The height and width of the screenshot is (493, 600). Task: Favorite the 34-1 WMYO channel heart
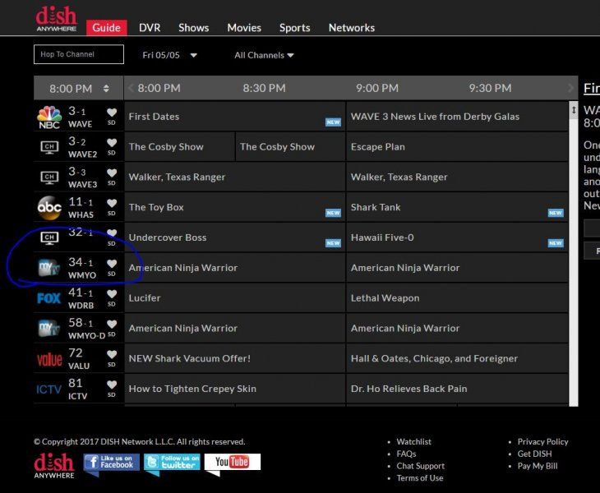(x=112, y=263)
